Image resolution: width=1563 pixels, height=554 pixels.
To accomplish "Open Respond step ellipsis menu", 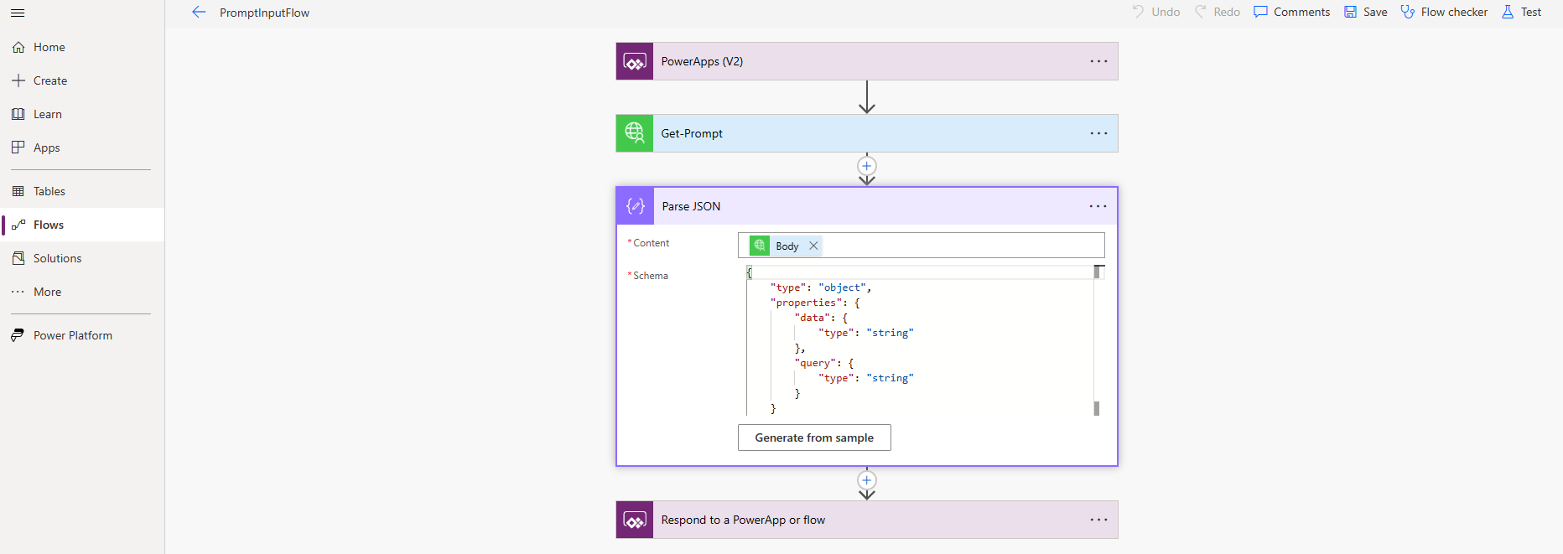I will [1098, 520].
